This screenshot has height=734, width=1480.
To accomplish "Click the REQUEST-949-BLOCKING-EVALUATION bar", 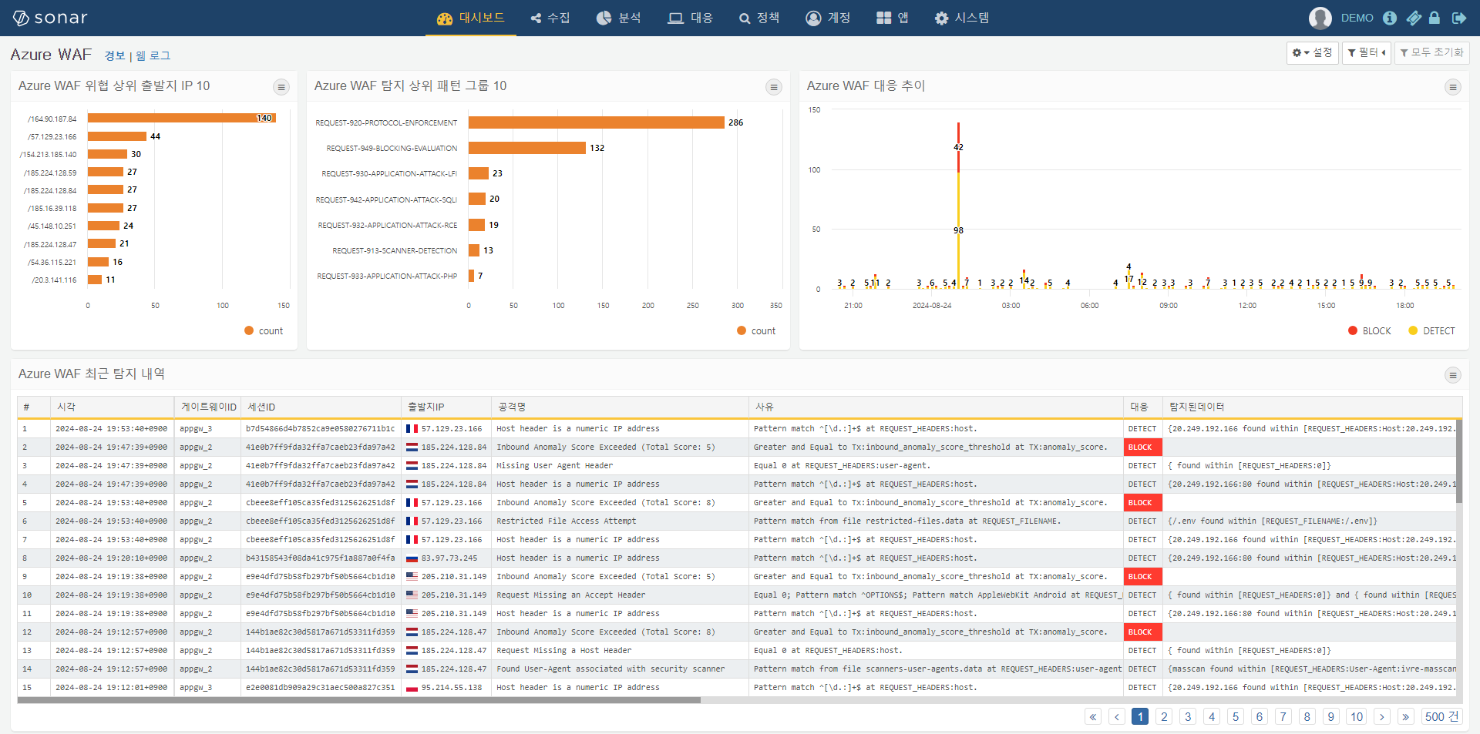I will 527,148.
